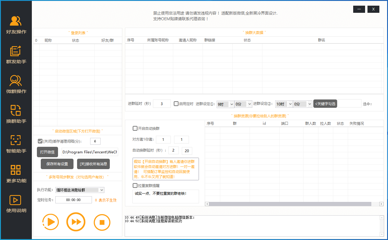Open the 使用说明 video icon
This screenshot has height=240, width=388.
16,200
